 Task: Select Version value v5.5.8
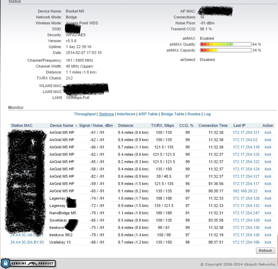(x=71, y=41)
